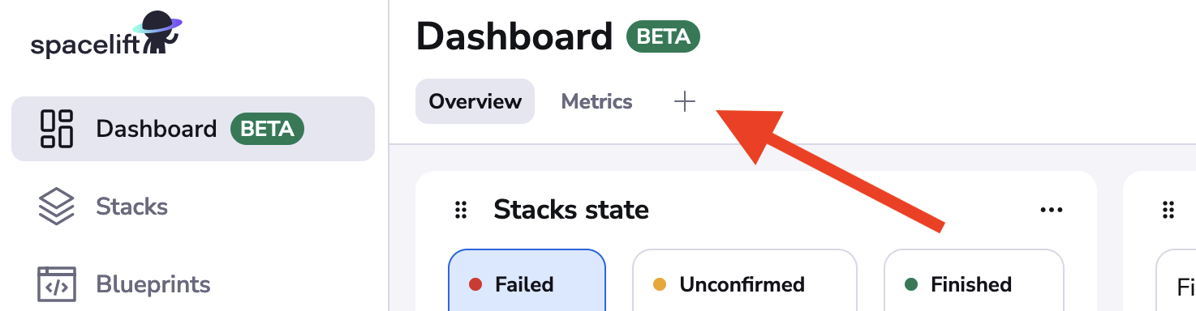Click the Stacks state widget drag handle
The image size is (1196, 311).
click(x=461, y=211)
